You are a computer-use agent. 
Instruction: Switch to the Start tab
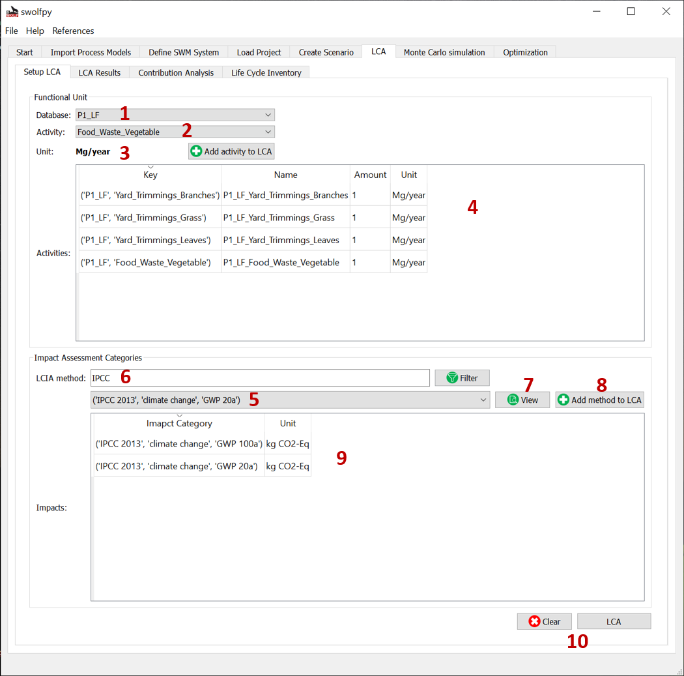pyautogui.click(x=25, y=52)
